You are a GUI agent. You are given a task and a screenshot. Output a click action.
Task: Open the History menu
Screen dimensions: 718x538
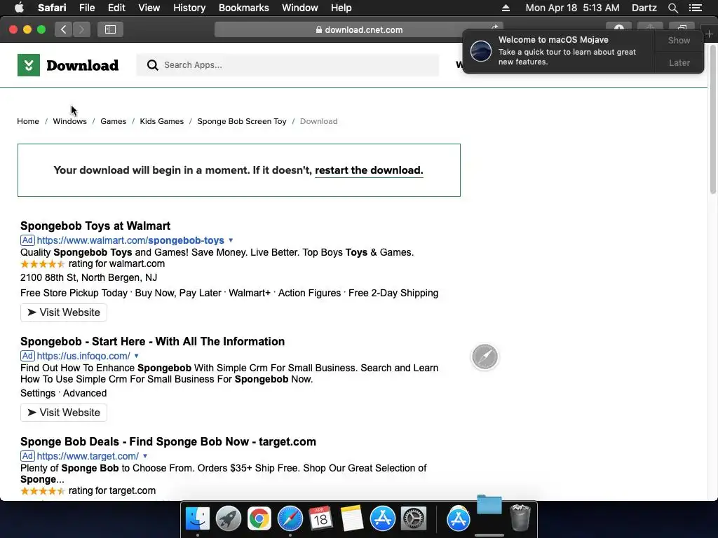(189, 8)
